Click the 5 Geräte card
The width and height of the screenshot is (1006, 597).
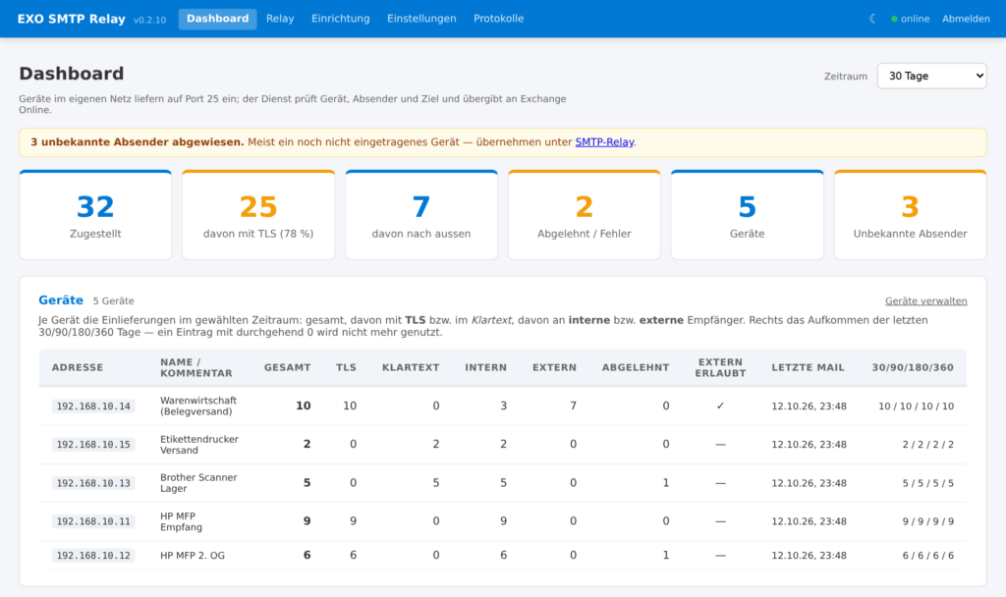pyautogui.click(x=748, y=215)
